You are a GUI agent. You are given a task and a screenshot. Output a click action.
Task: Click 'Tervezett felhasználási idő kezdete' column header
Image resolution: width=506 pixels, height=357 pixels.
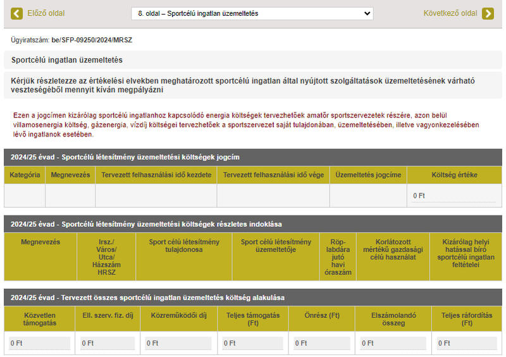pyautogui.click(x=156, y=175)
